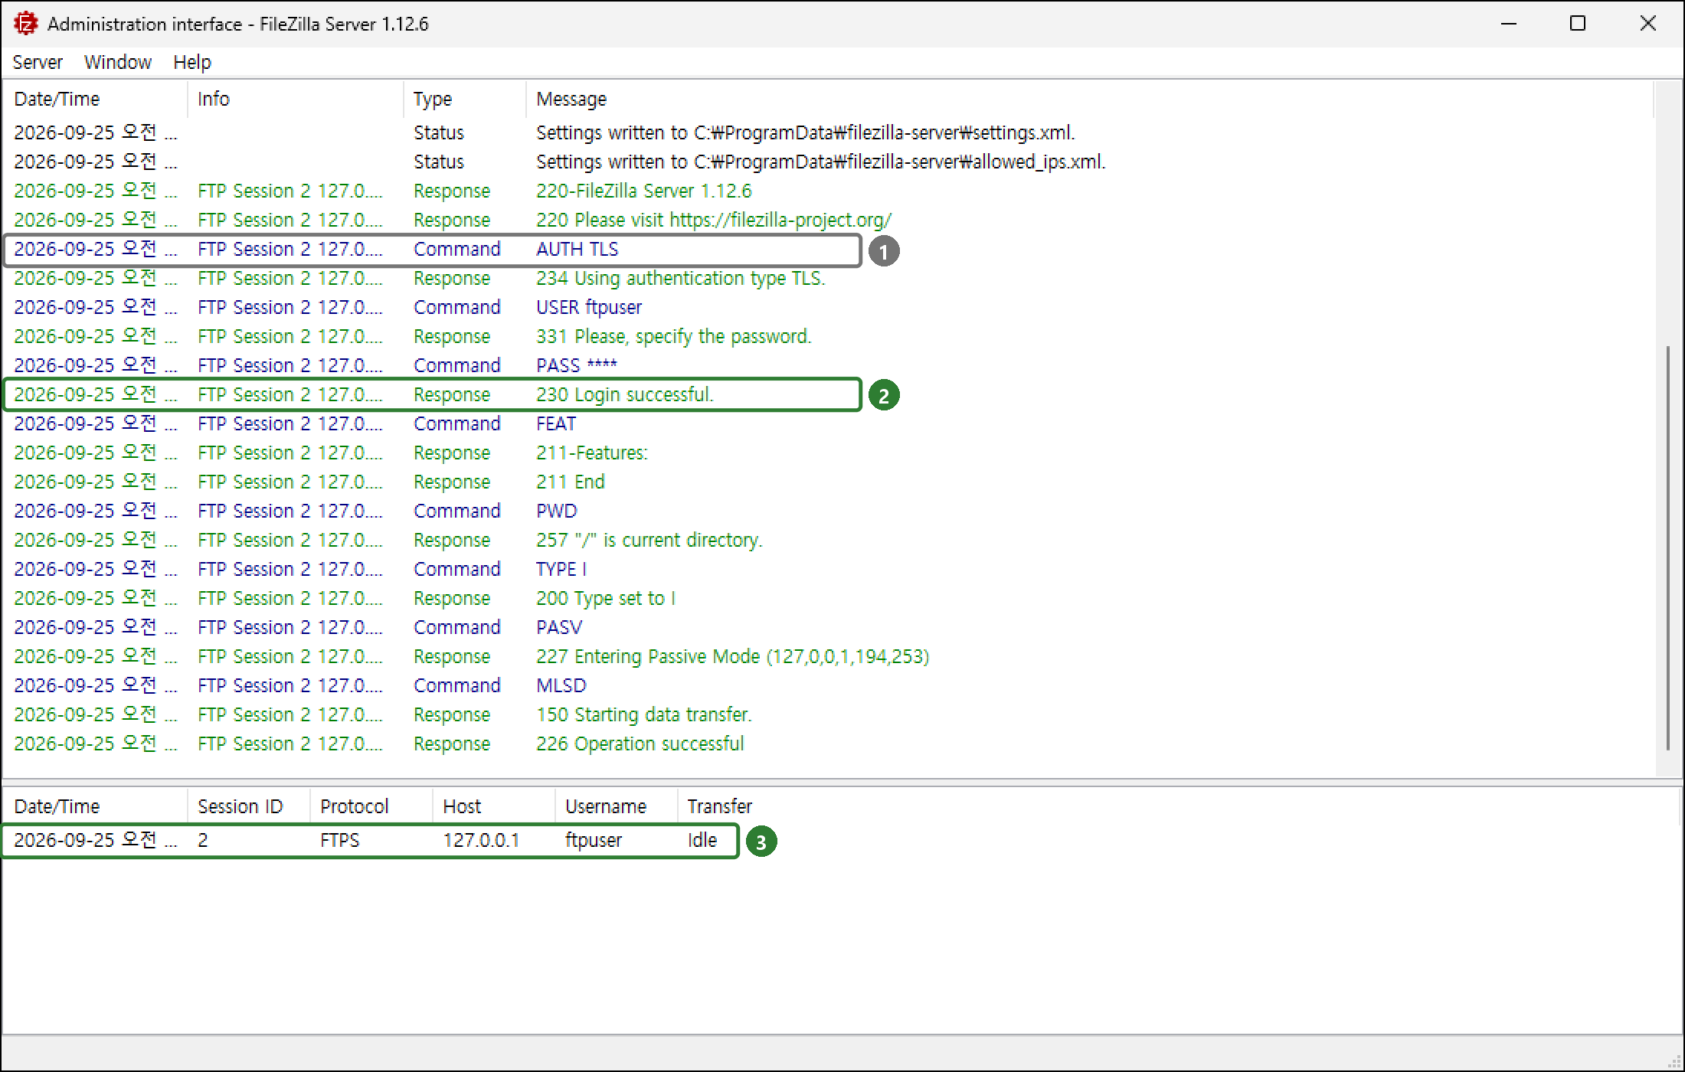Select the filezilla-project.org response row
The width and height of the screenshot is (1685, 1072).
coord(827,220)
